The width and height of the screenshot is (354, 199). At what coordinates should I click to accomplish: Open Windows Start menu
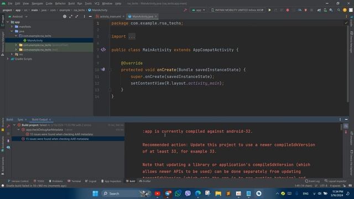tap(95, 193)
